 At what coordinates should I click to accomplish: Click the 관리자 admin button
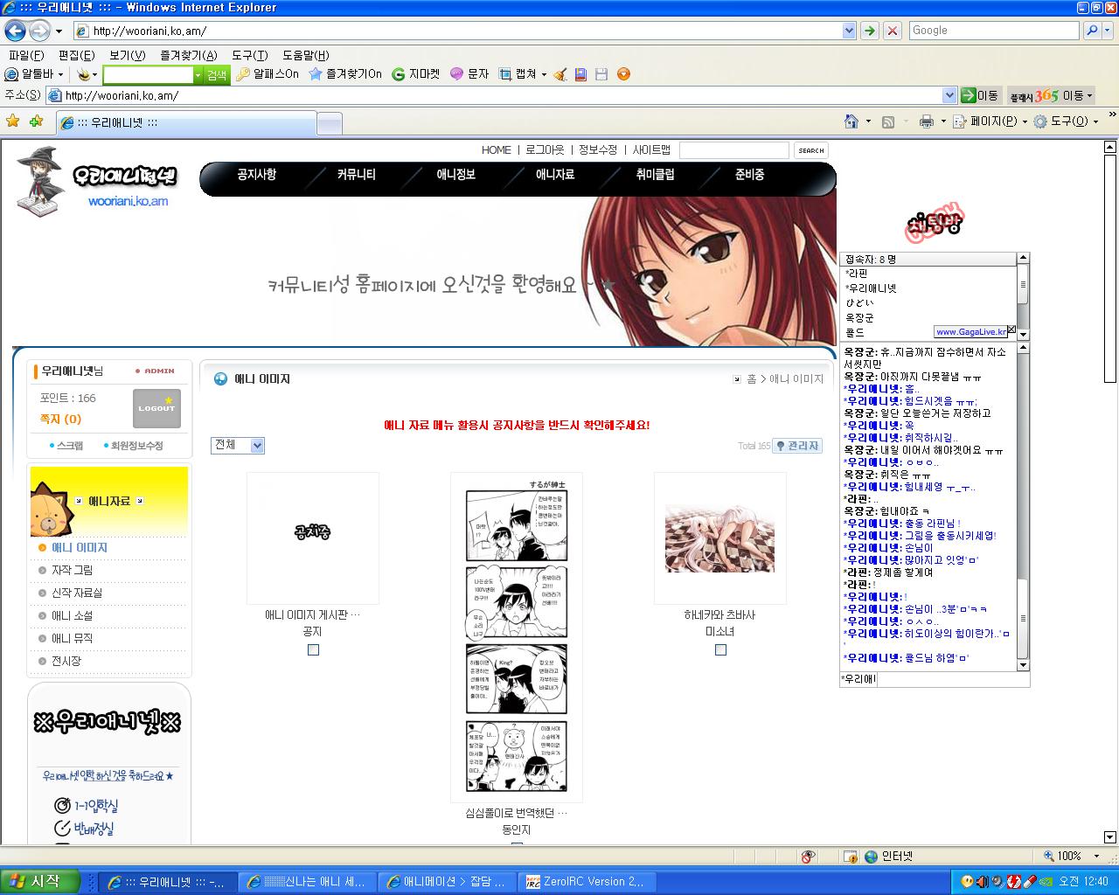pyautogui.click(x=797, y=446)
